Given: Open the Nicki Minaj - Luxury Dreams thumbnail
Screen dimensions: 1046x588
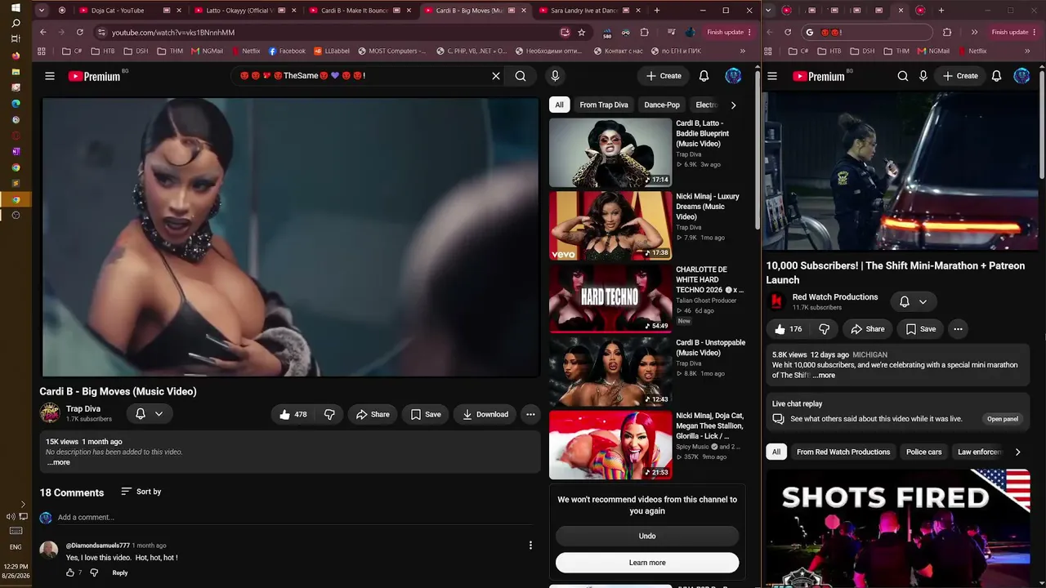Looking at the screenshot, I should coord(610,226).
